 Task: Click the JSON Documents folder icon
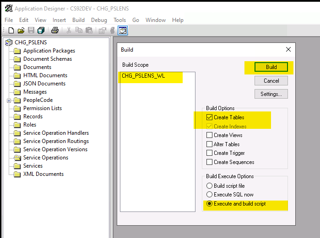click(x=17, y=84)
